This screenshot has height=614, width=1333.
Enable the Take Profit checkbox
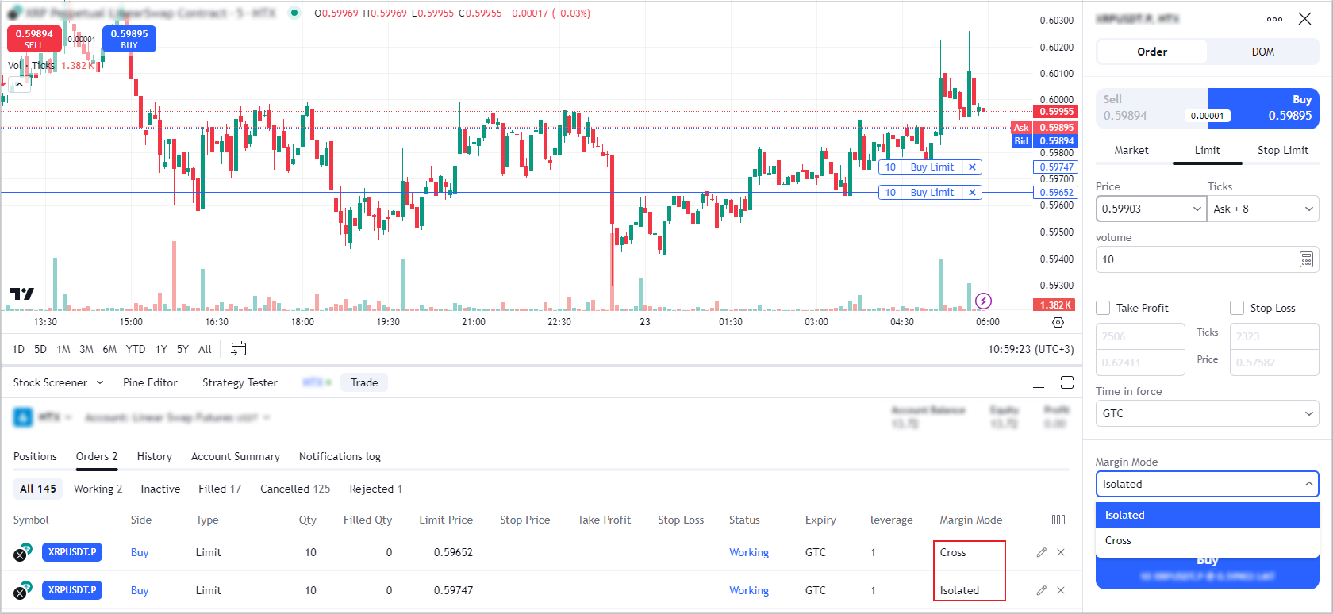pos(1103,308)
